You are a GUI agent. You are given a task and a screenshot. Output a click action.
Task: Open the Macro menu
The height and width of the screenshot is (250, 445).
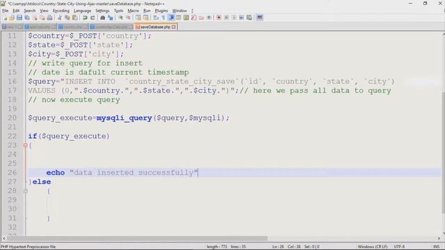(133, 10)
